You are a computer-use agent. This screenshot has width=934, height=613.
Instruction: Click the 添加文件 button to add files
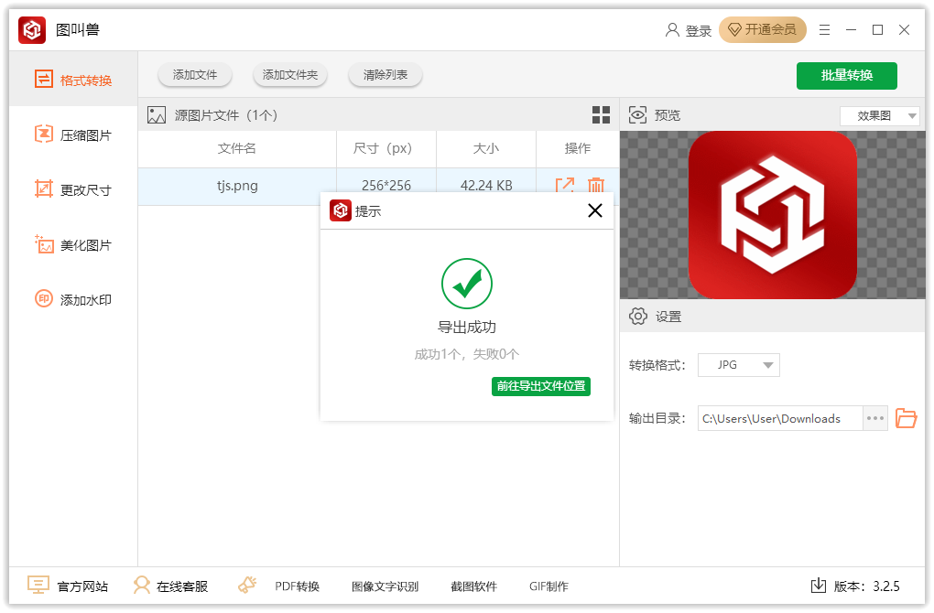pyautogui.click(x=194, y=75)
